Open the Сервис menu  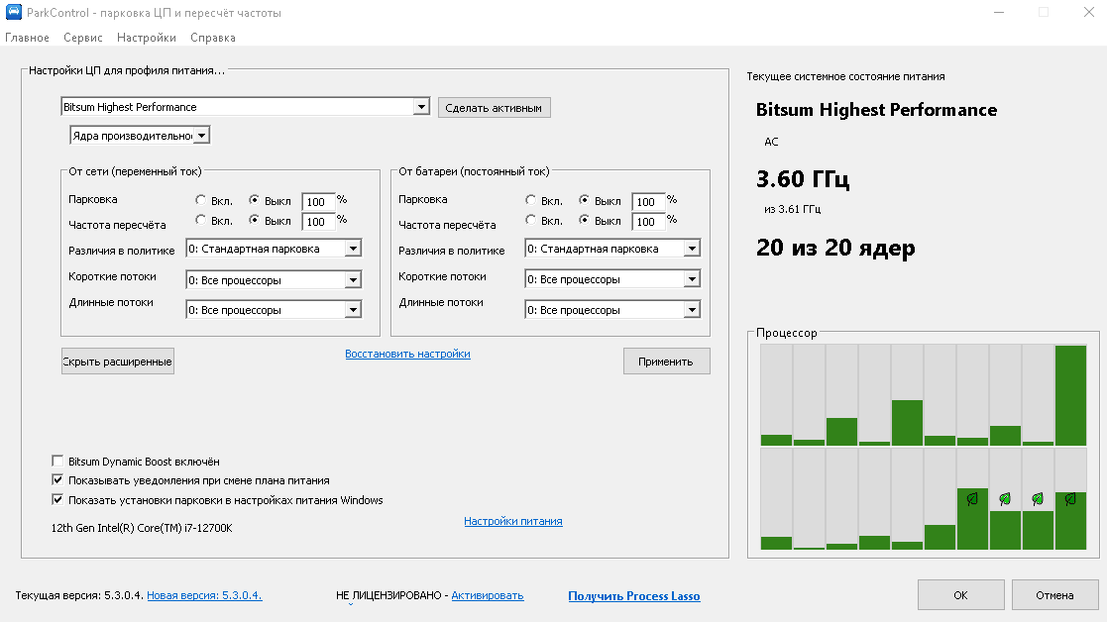[x=82, y=38]
